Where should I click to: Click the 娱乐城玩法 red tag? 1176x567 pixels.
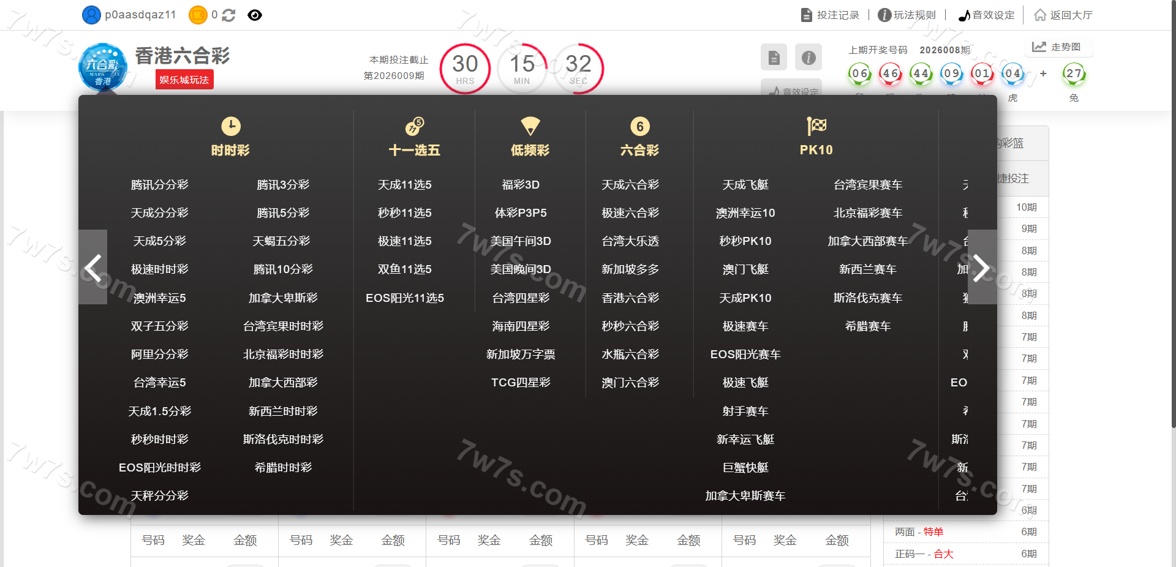[184, 80]
